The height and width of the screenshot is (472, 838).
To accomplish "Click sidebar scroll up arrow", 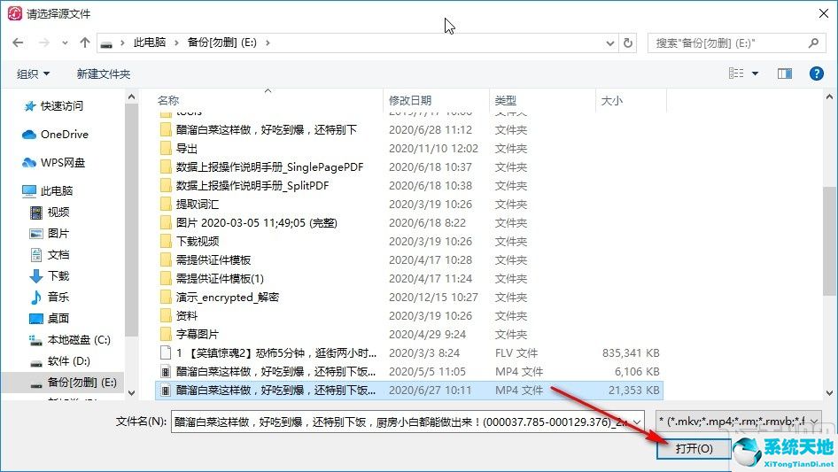I will point(131,97).
